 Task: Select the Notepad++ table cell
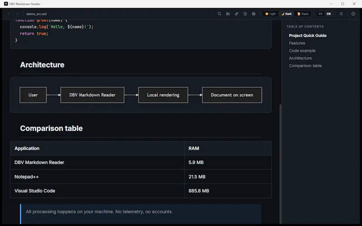coord(97,177)
